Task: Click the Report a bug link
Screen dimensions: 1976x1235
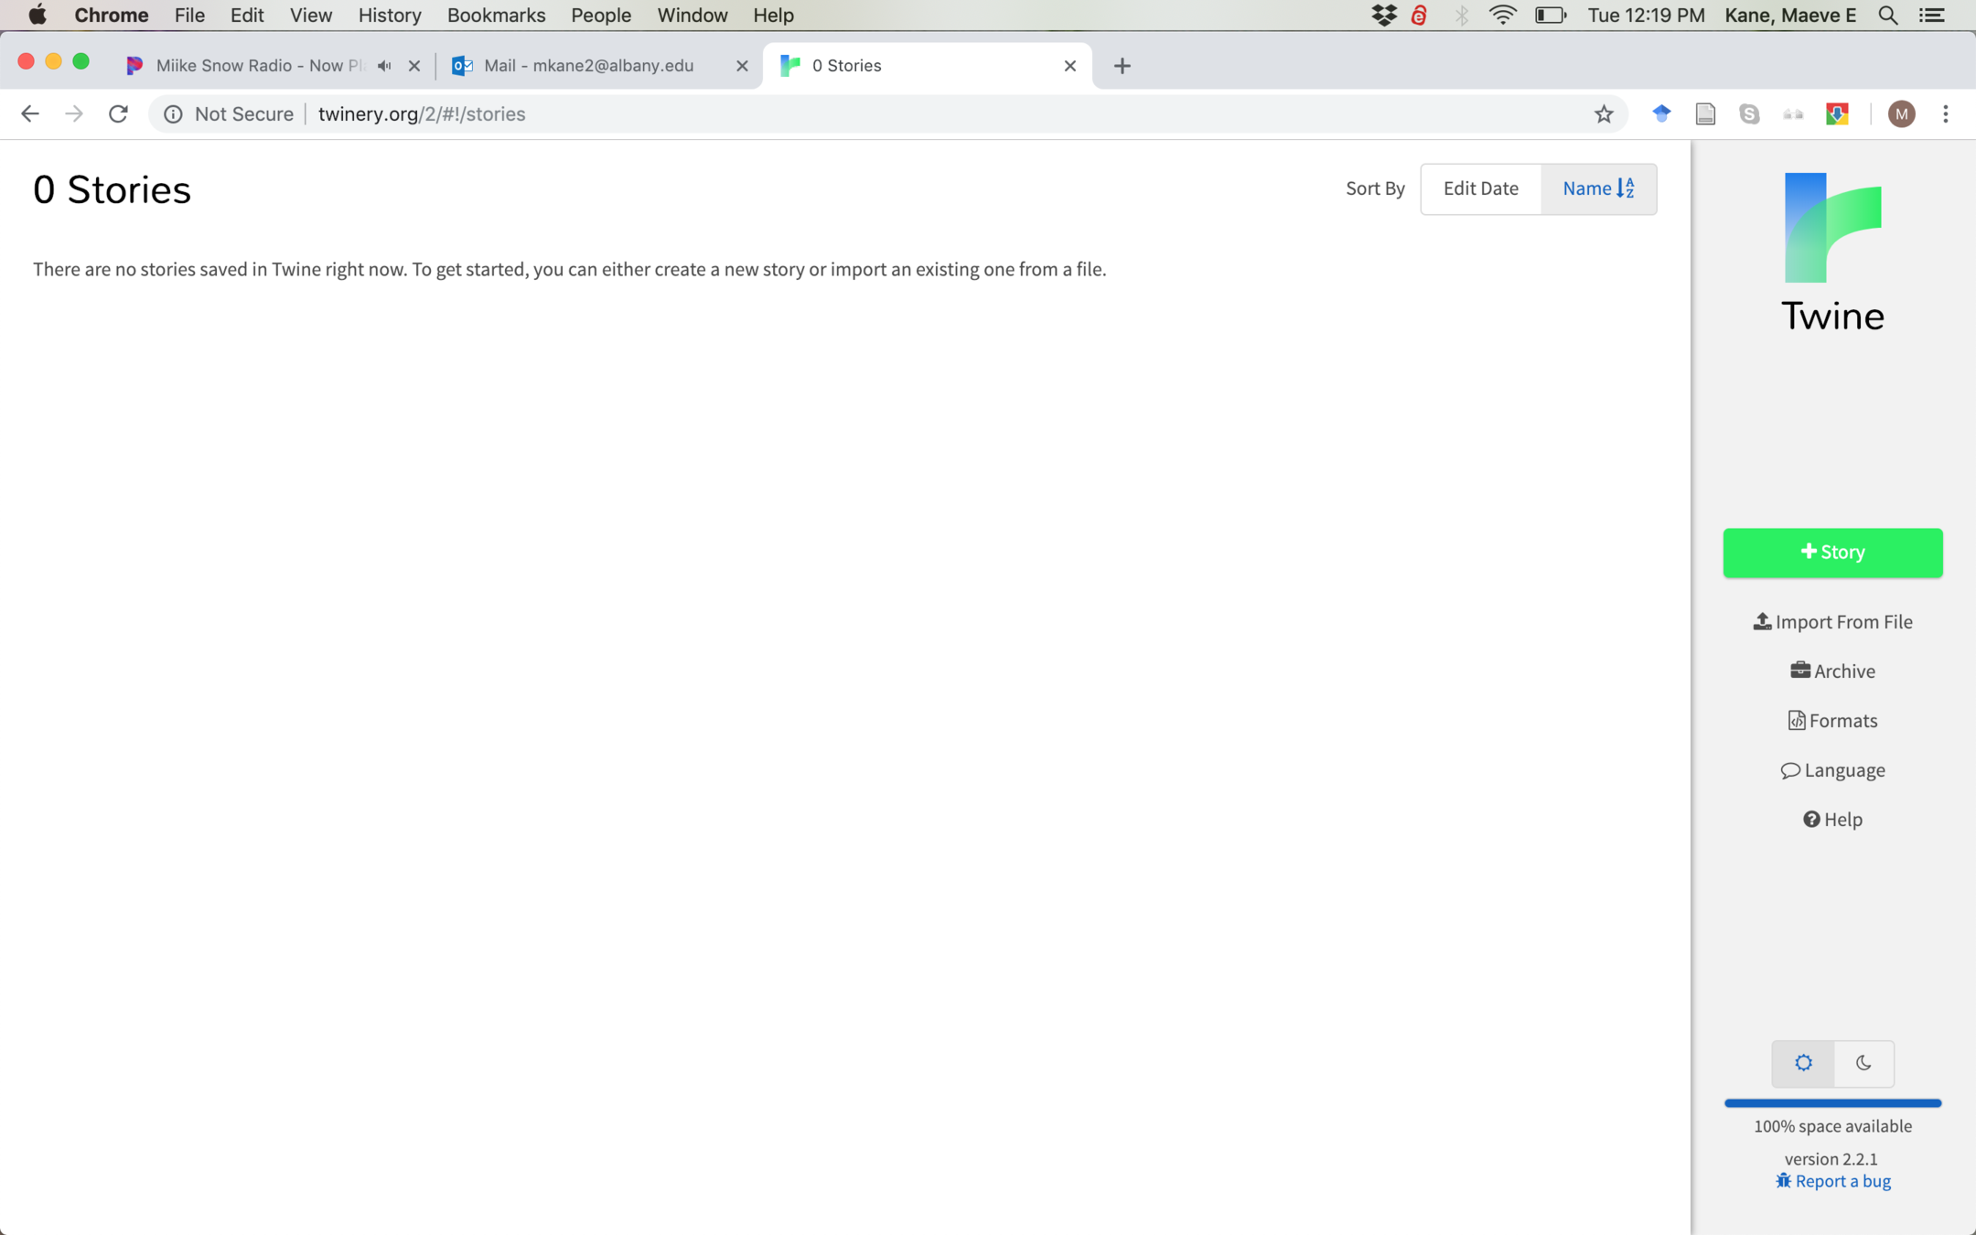Action: [x=1832, y=1181]
